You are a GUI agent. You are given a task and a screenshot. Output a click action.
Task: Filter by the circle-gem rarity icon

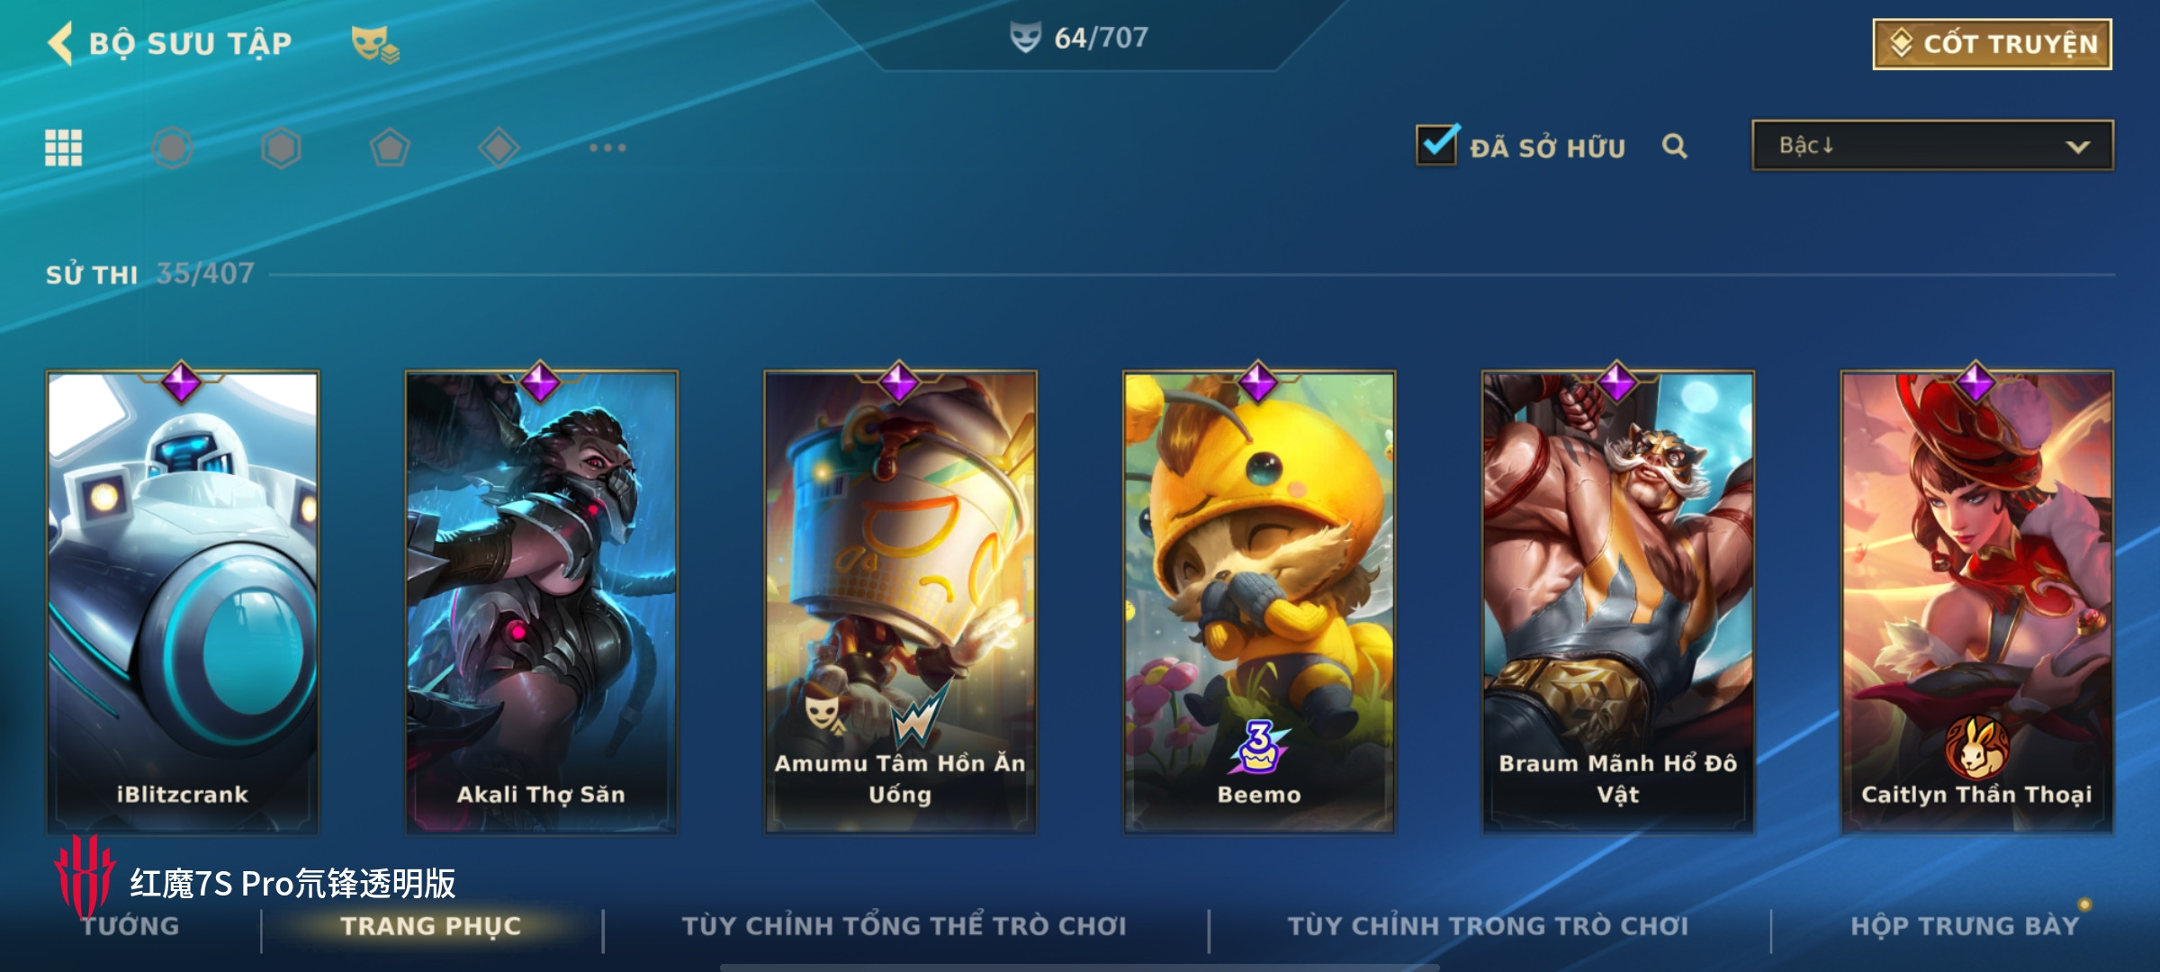pyautogui.click(x=172, y=148)
